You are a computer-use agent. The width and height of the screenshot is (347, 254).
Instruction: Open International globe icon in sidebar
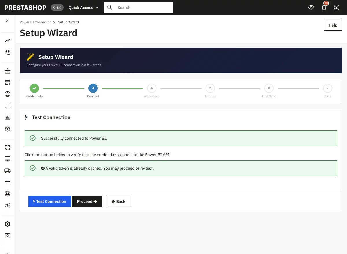(8, 194)
